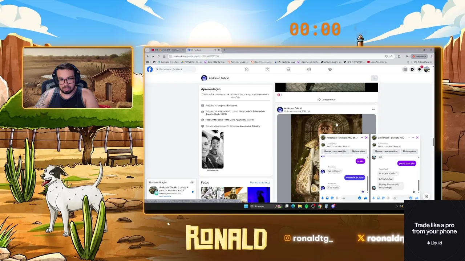Open the Informações do curso bookmark

pyautogui.click(x=285, y=62)
